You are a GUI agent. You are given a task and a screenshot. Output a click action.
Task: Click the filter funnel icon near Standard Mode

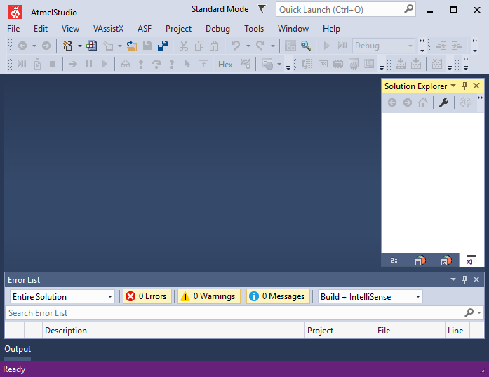262,9
